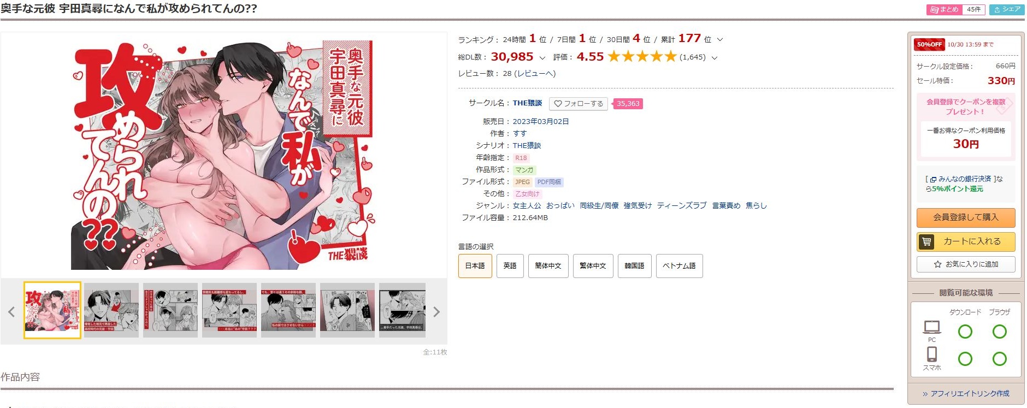Open アフィリエイトリンク作成 link

click(965, 393)
